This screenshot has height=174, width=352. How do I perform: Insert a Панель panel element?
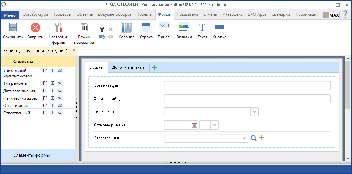pos(165,28)
